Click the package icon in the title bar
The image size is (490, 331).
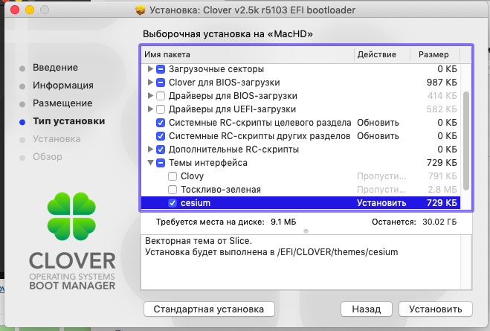click(141, 10)
